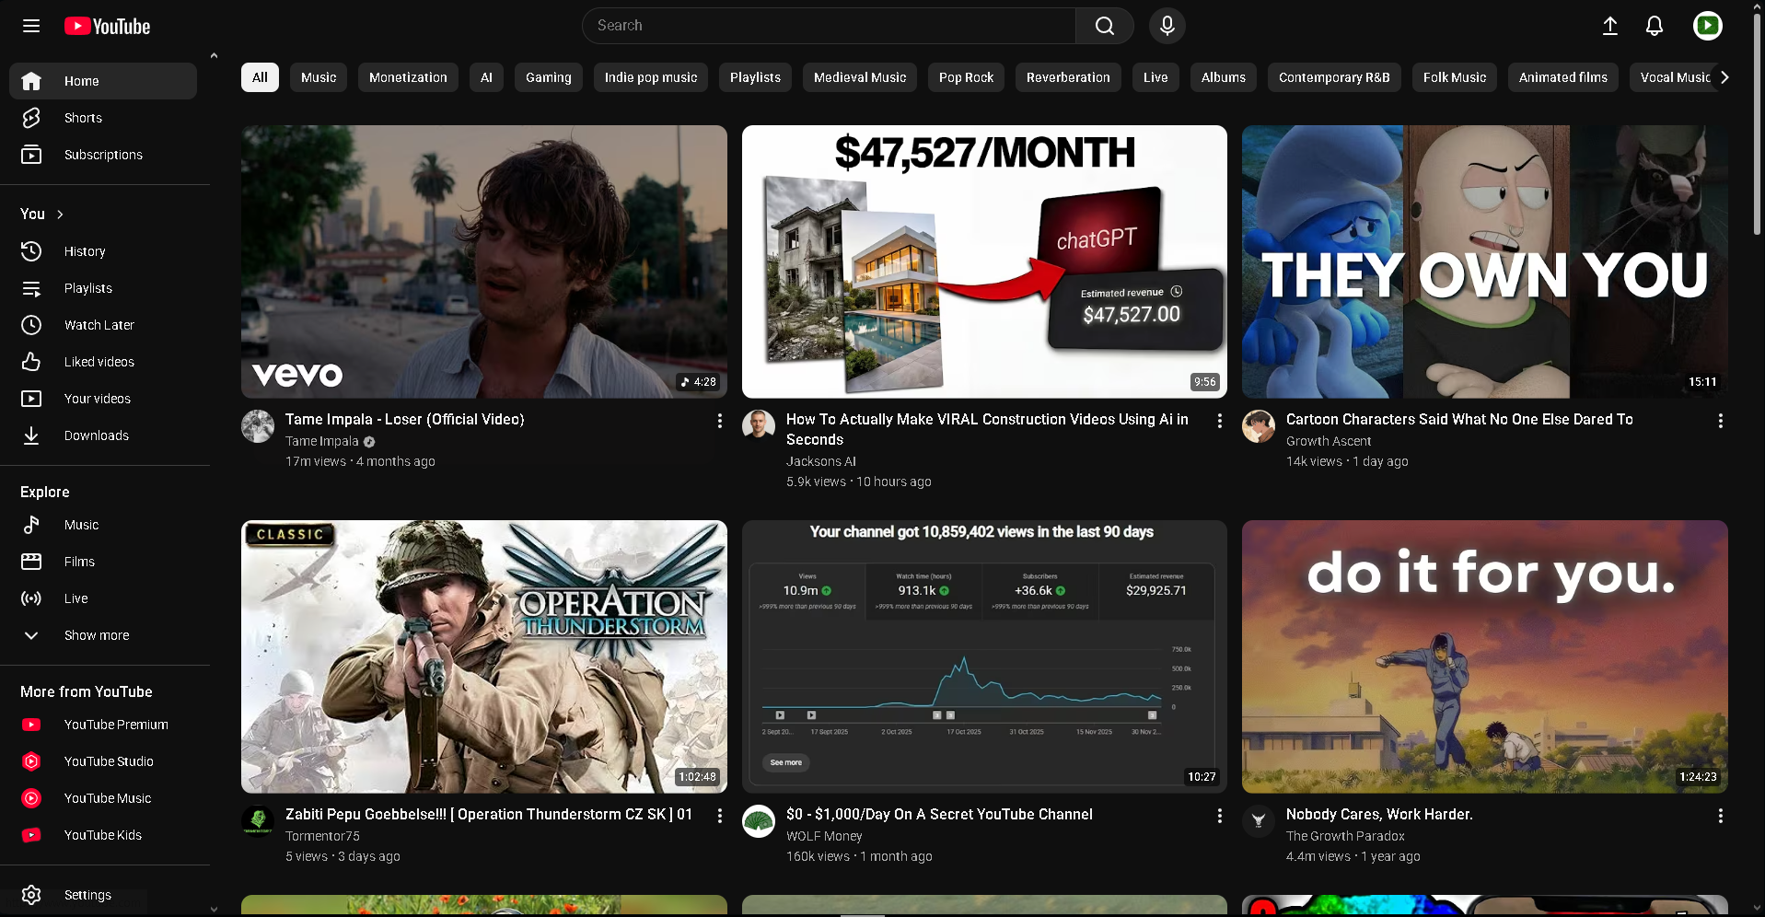
Task: Open Liked videos from the sidebar
Action: coord(98,361)
